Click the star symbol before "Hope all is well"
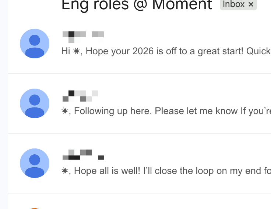 (66, 171)
